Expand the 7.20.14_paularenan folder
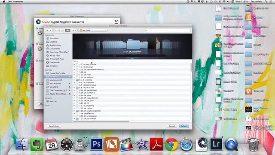 pyautogui.click(x=74, y=119)
